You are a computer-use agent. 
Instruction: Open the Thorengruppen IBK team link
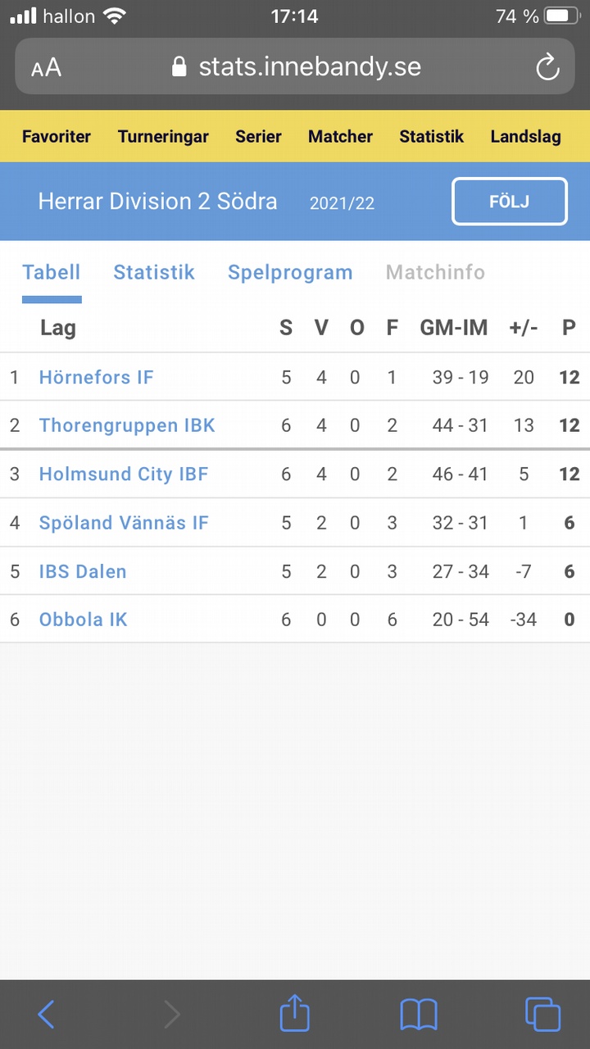click(x=127, y=425)
